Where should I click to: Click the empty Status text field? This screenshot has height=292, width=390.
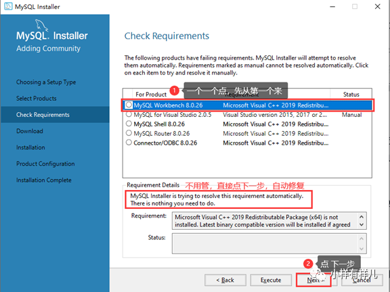click(269, 243)
